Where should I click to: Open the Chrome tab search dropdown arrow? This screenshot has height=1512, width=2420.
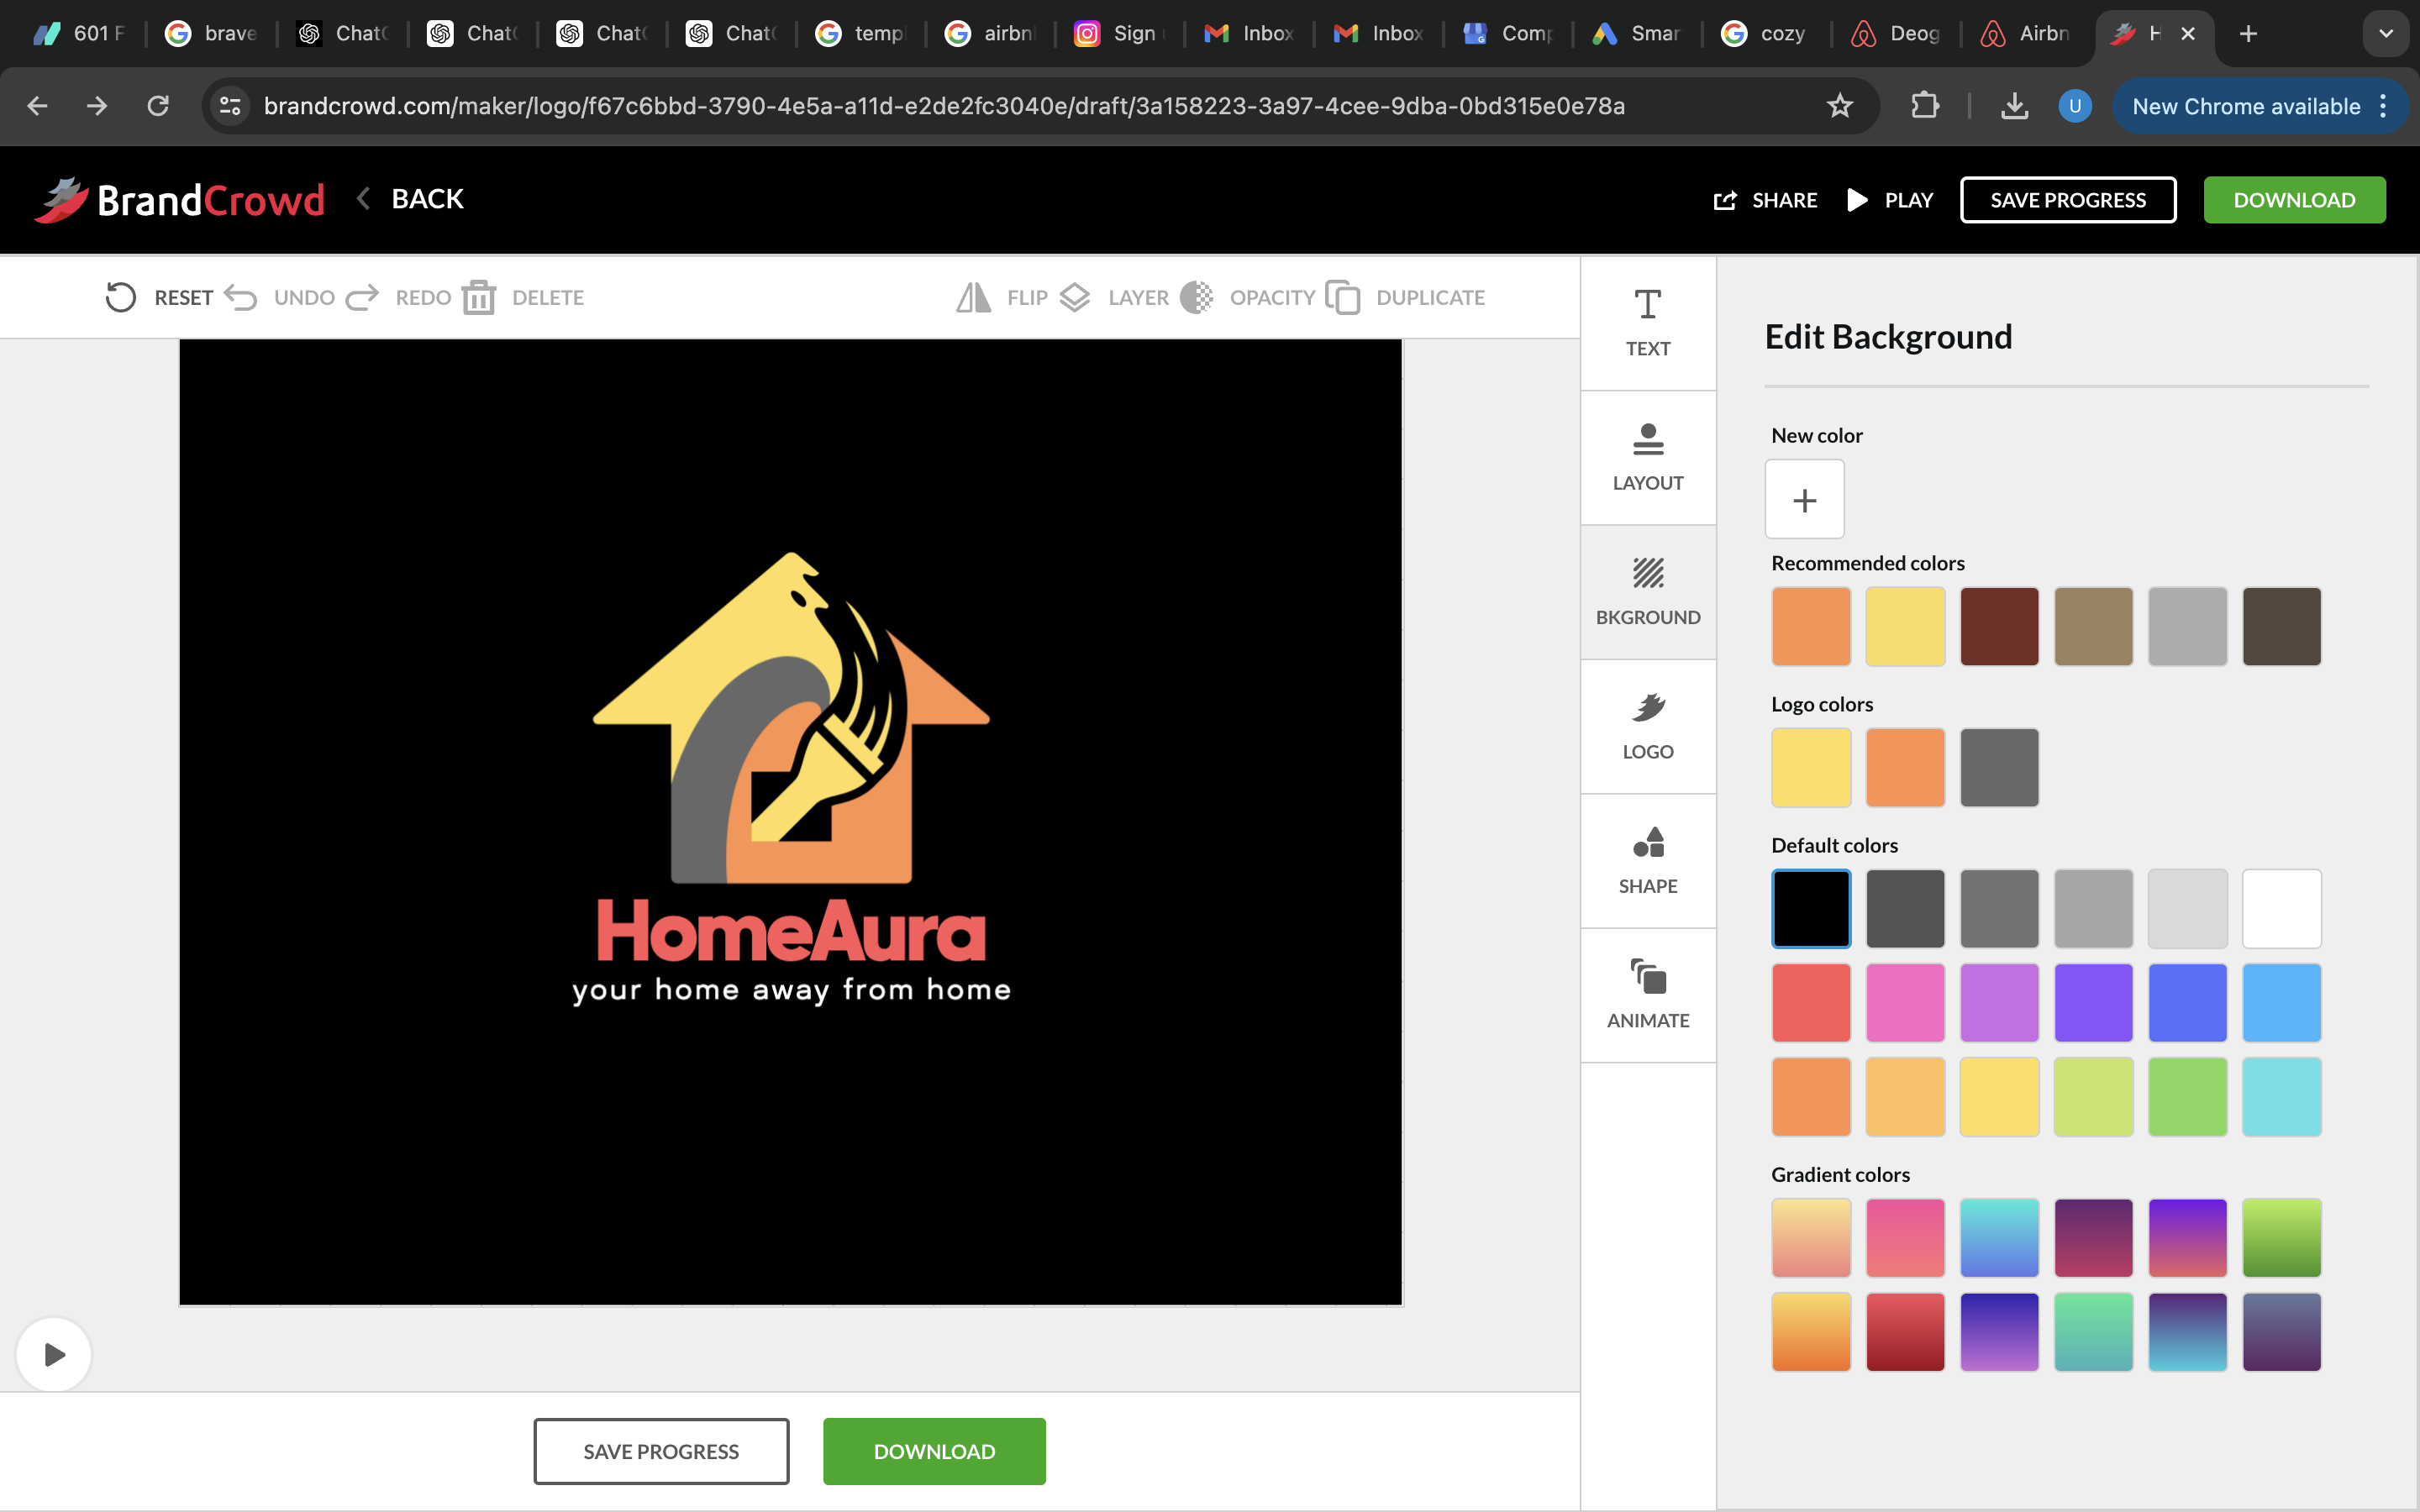tap(2386, 34)
